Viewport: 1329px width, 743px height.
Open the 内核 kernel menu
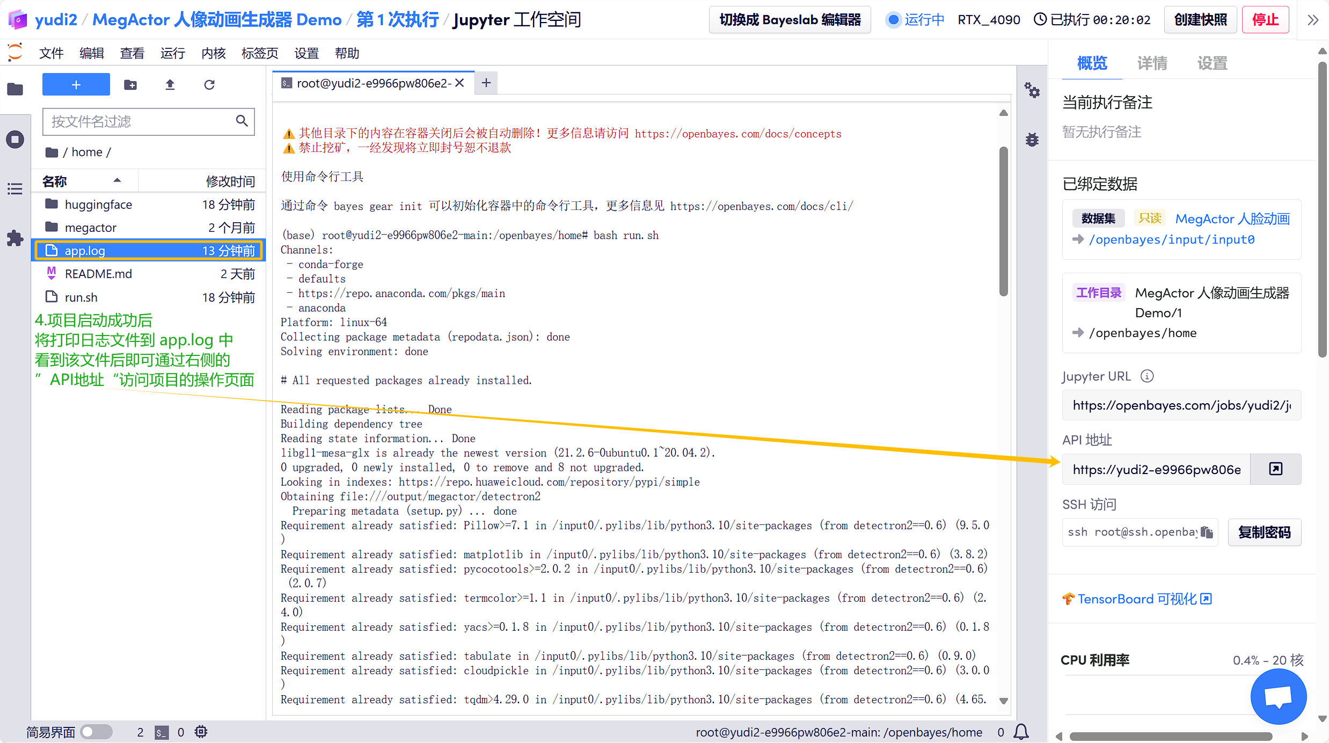(x=213, y=53)
